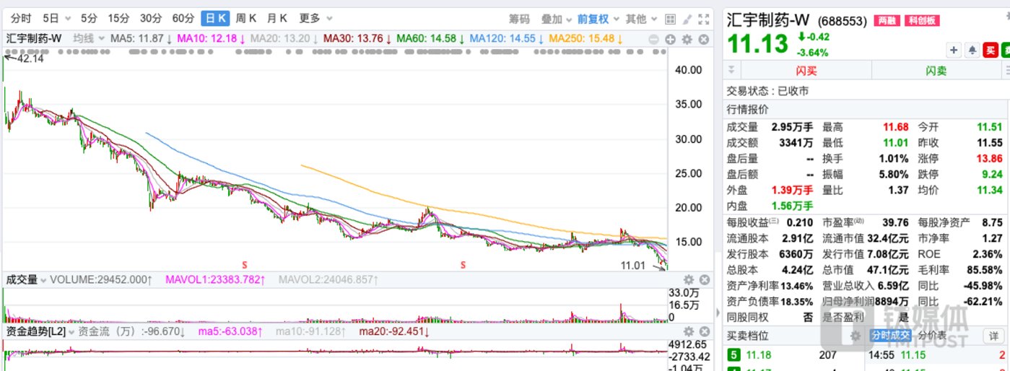The height and width of the screenshot is (371, 1010).
Task: Toggle MAVOL2 volume average line
Action: [x=321, y=279]
